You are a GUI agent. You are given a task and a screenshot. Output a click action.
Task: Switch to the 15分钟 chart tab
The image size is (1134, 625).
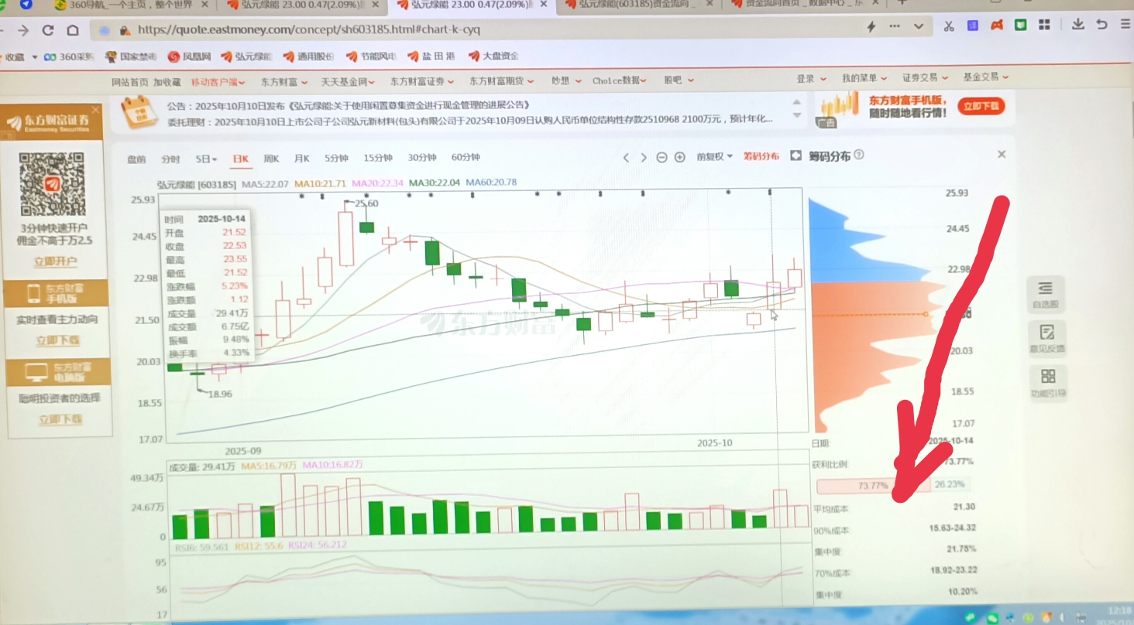(378, 158)
